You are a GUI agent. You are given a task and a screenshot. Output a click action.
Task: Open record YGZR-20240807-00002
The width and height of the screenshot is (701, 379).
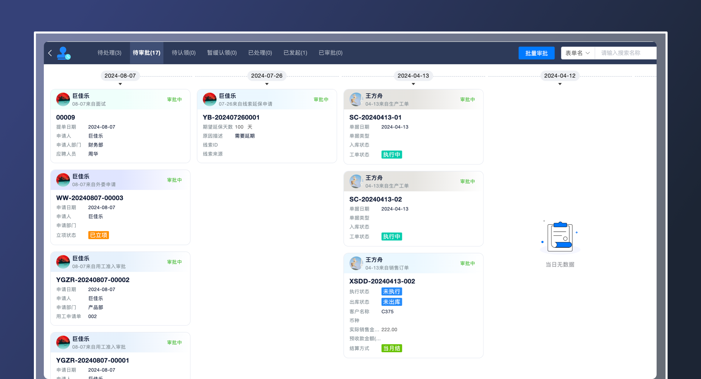[93, 280]
